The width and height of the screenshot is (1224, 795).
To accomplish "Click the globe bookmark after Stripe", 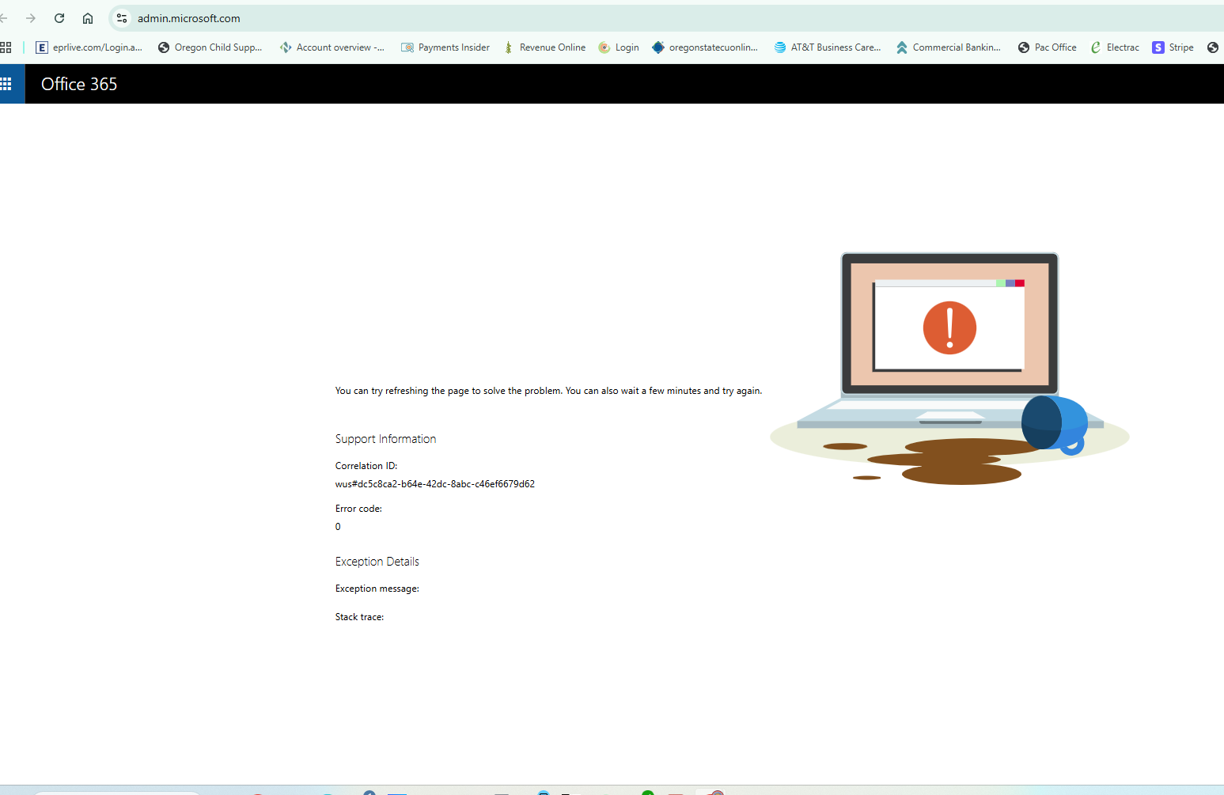I will point(1213,47).
